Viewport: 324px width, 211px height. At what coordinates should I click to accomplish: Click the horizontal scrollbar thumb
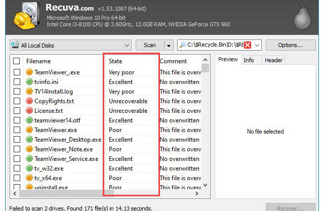tap(66, 193)
